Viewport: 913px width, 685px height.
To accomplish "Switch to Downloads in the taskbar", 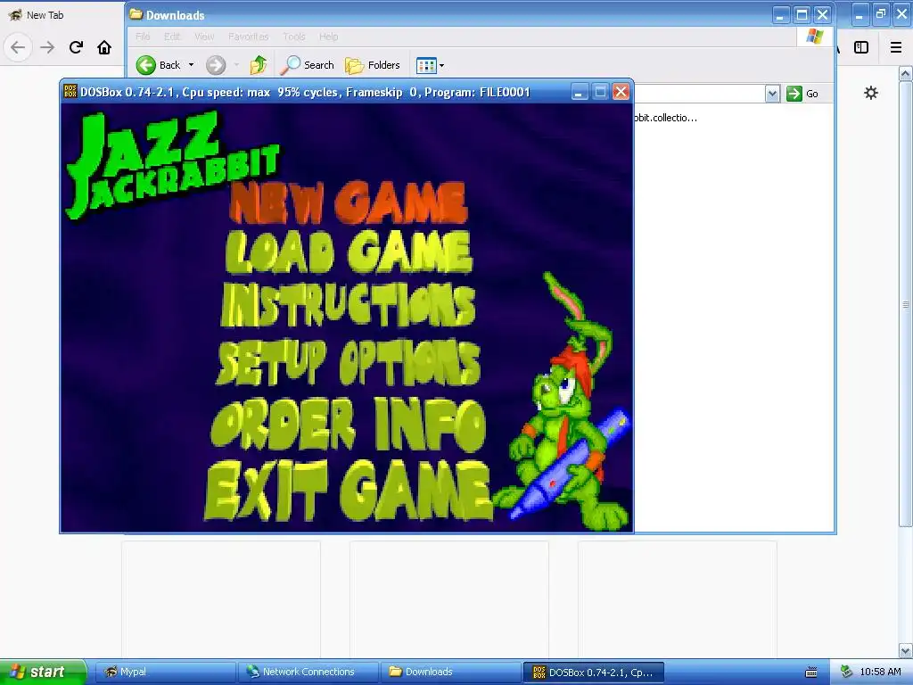I will 450,672.
